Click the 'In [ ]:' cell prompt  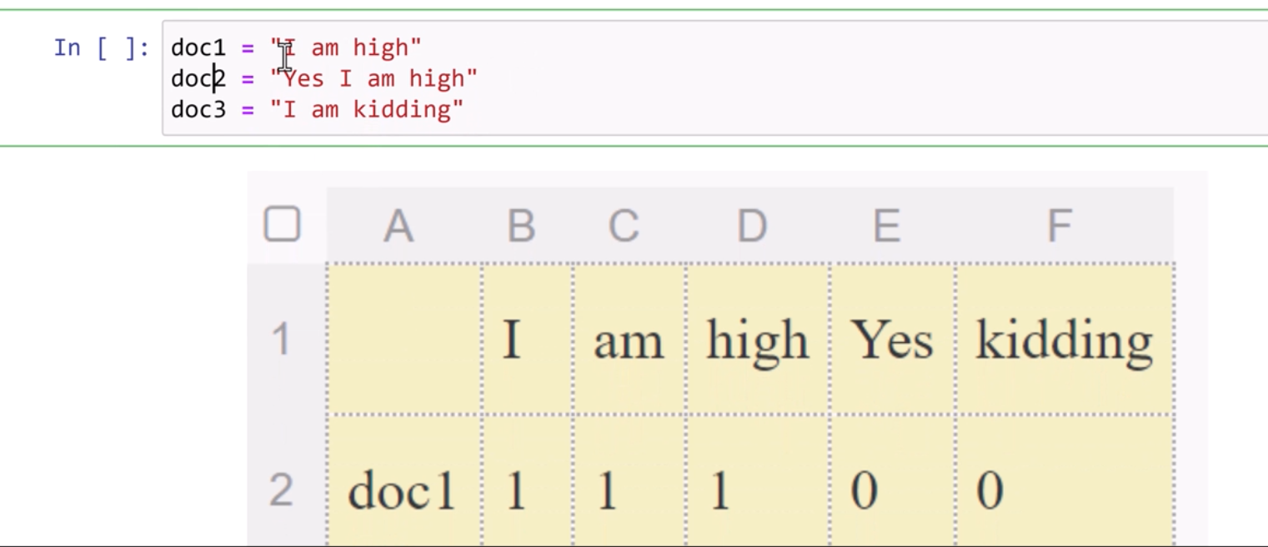[101, 48]
